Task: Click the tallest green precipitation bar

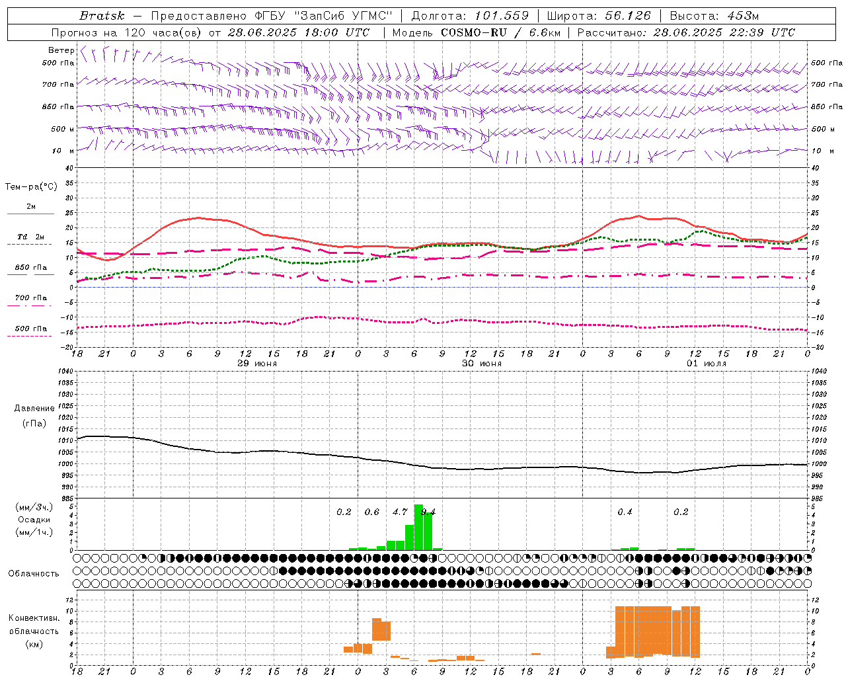Action: pyautogui.click(x=418, y=527)
